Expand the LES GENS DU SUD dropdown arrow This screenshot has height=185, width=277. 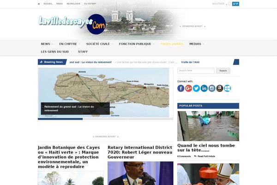(72, 52)
